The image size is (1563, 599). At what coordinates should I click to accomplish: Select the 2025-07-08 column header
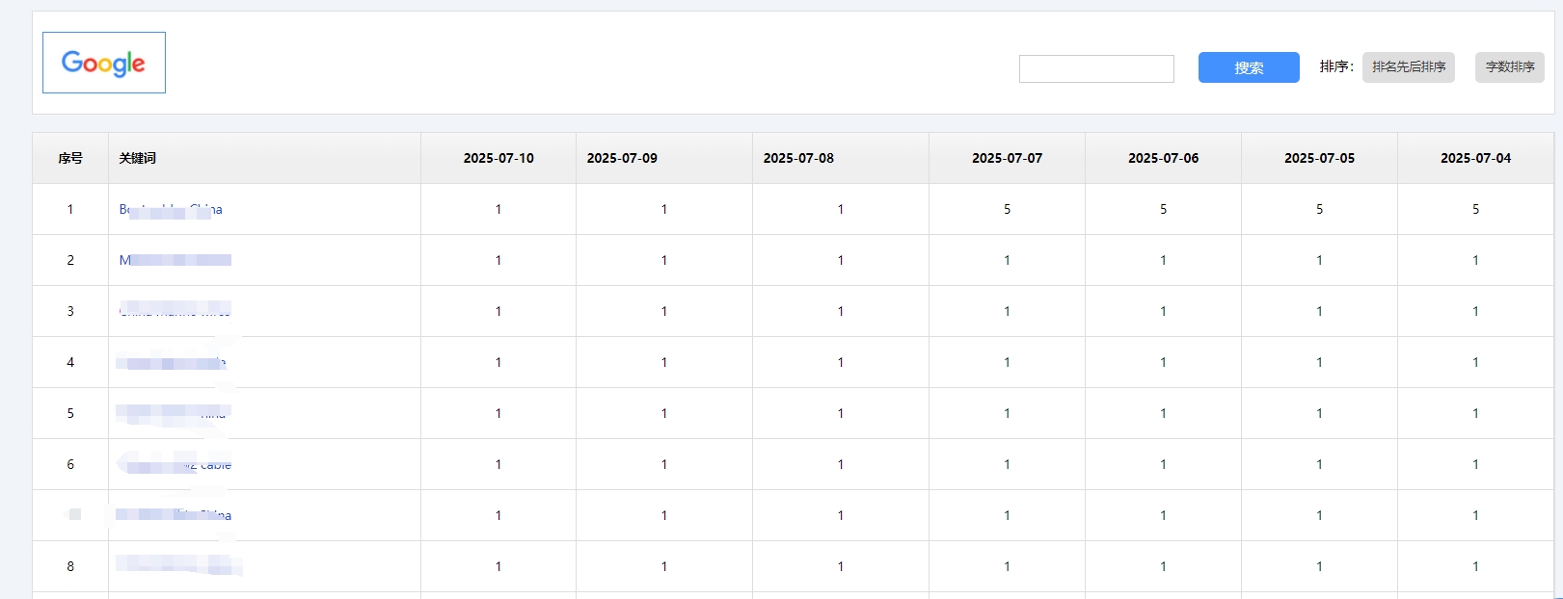click(x=798, y=158)
